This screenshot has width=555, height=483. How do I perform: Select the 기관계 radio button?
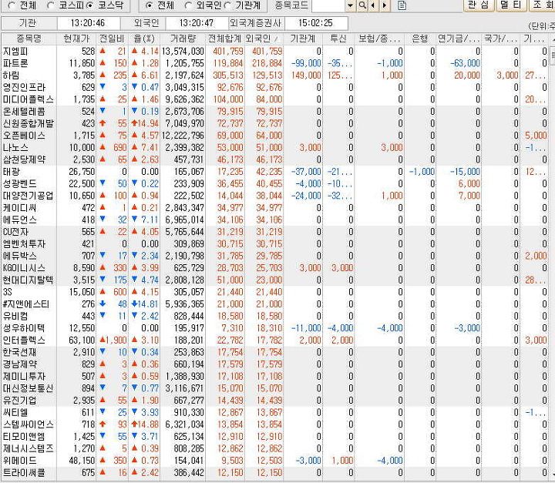[228, 5]
